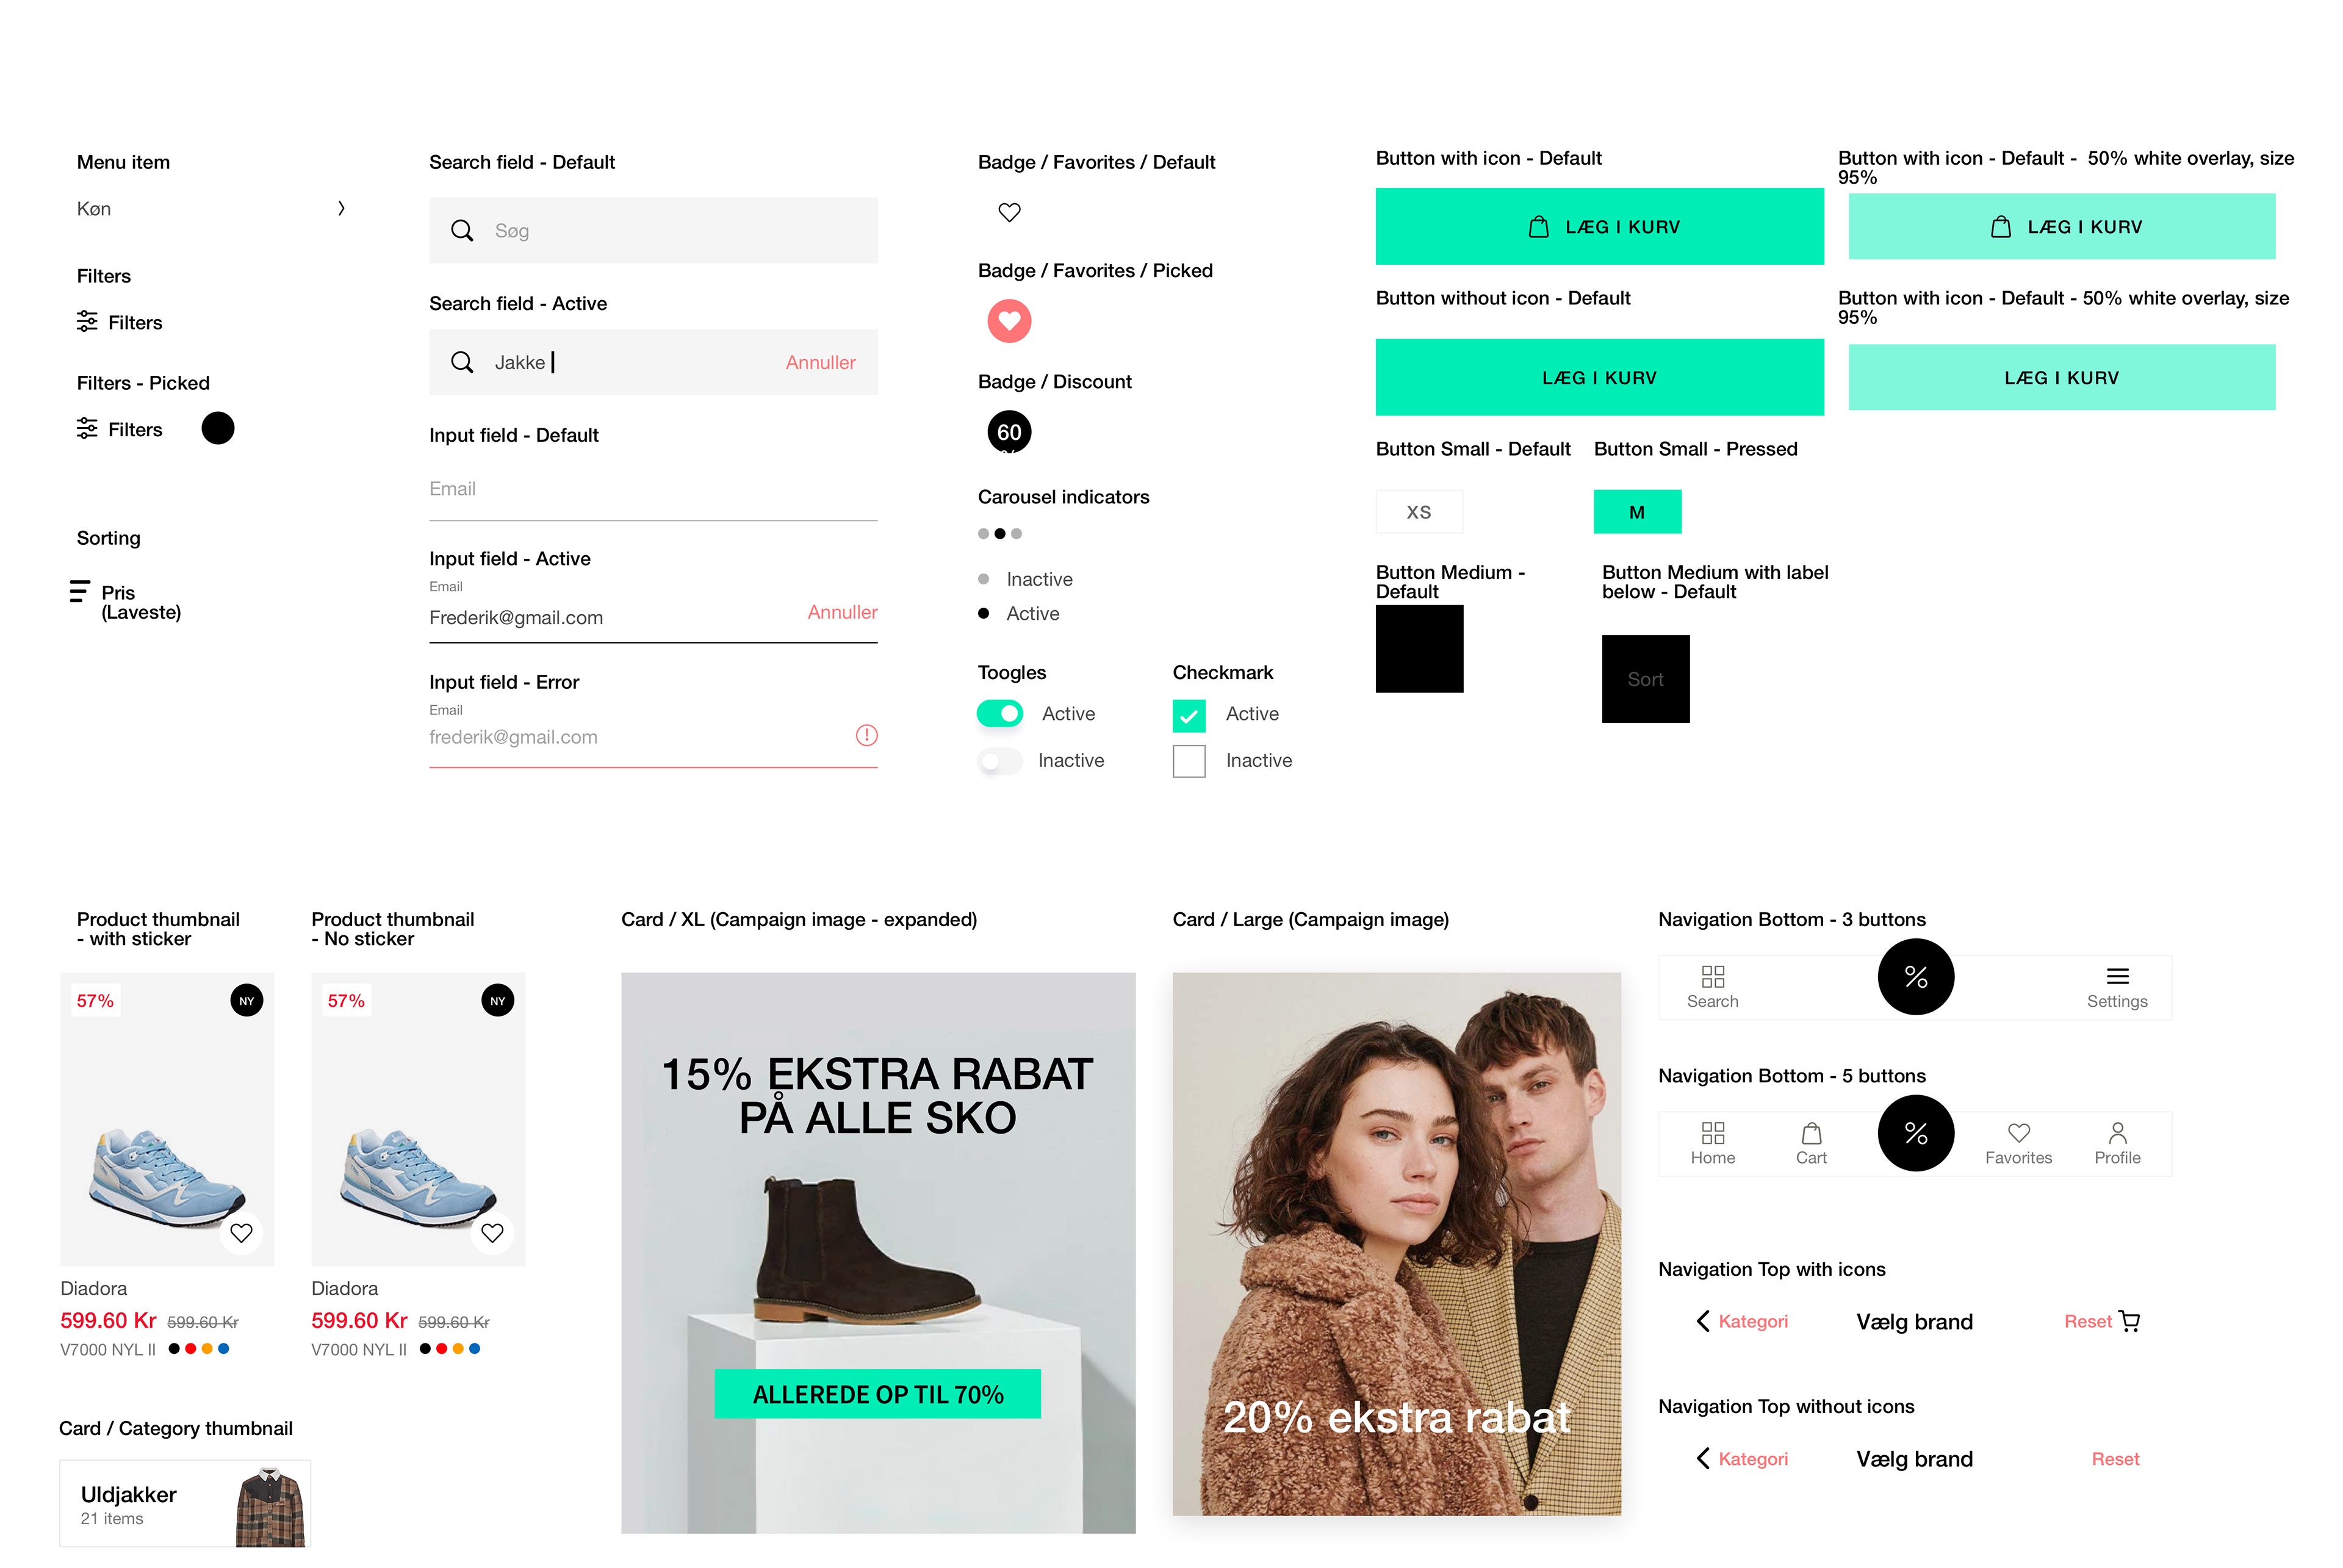The image size is (2343, 1568).
Task: Click the LÆG I KURV button with bag icon
Action: (1599, 227)
